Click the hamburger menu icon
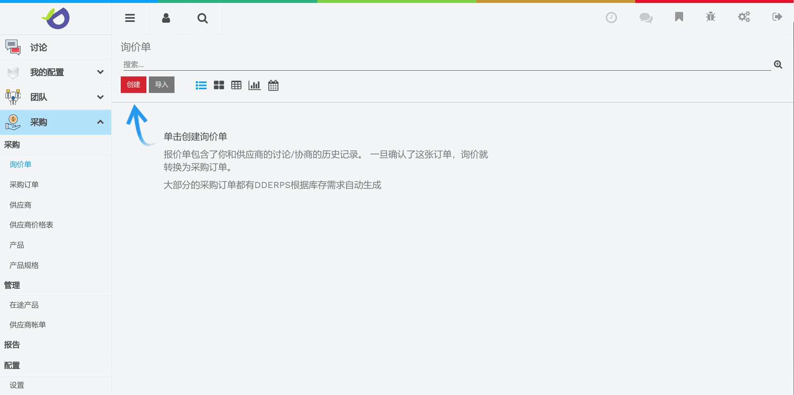The width and height of the screenshot is (794, 395). click(130, 18)
